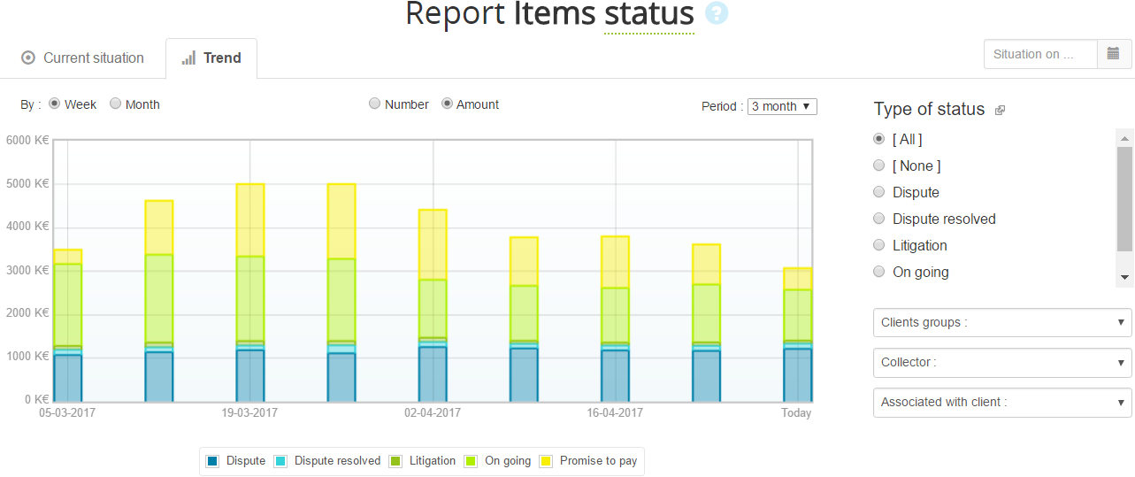Click the Promise to pay legend swatch

click(546, 461)
